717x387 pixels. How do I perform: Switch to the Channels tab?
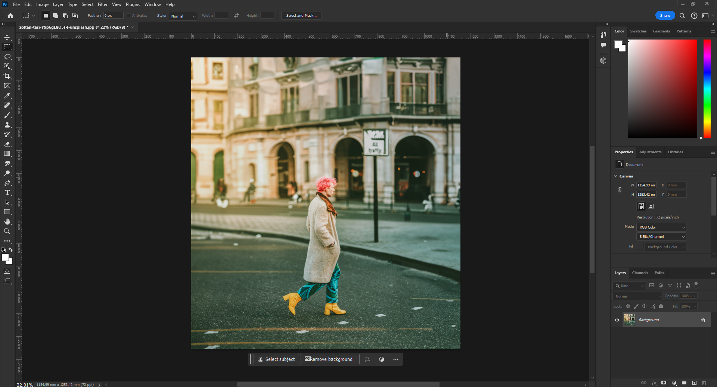coord(640,273)
